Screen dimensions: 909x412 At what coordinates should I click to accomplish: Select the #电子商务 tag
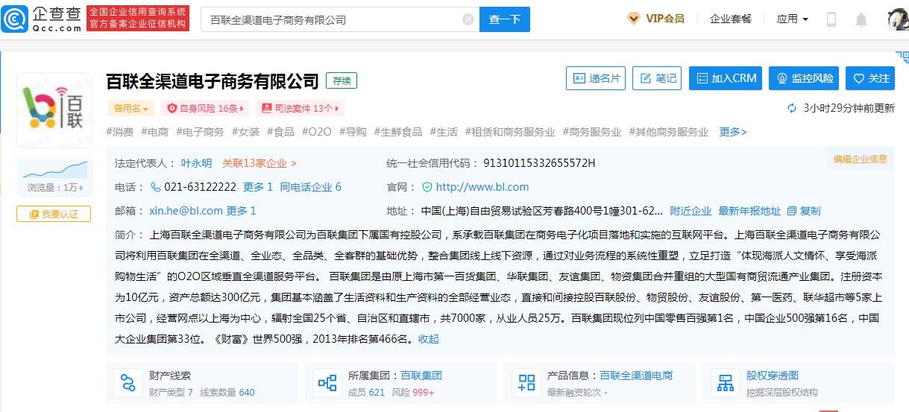pyautogui.click(x=200, y=132)
